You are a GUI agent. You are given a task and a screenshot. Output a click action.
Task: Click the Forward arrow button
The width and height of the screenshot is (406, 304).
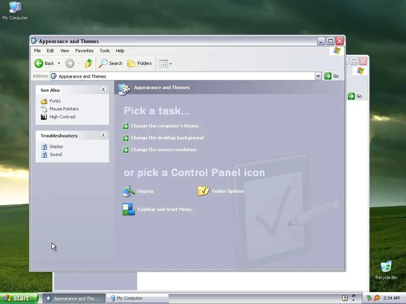[x=70, y=63]
